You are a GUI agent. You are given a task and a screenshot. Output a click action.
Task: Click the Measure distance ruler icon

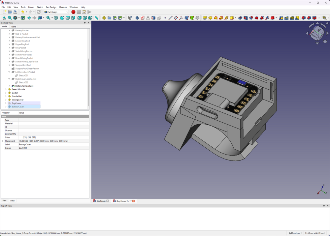(x=96, y=18)
